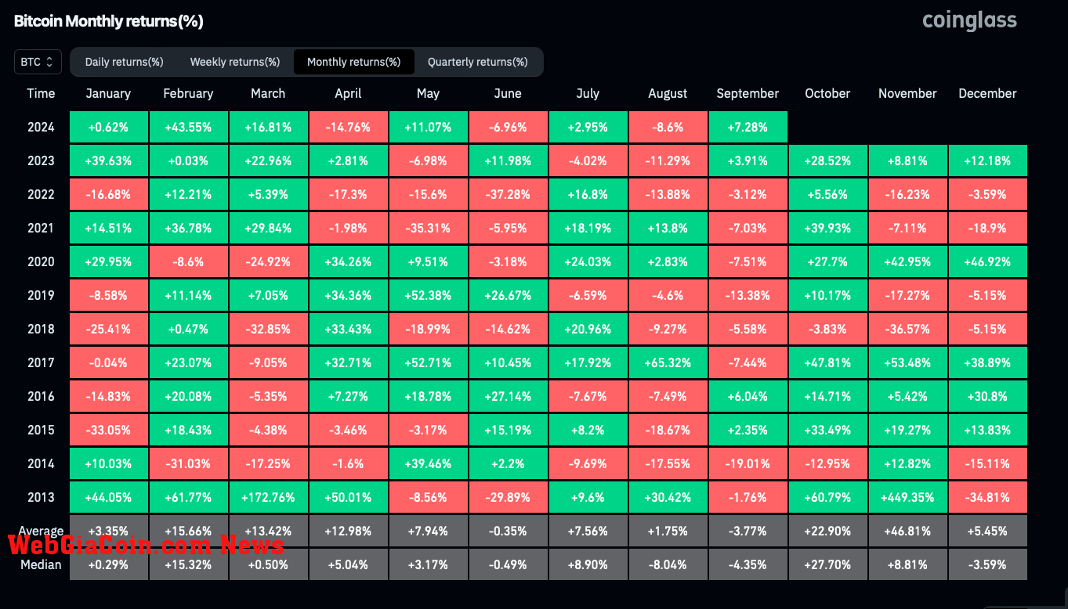Viewport: 1068px width, 609px height.
Task: Switch to Daily returns(%) tab
Action: click(124, 62)
